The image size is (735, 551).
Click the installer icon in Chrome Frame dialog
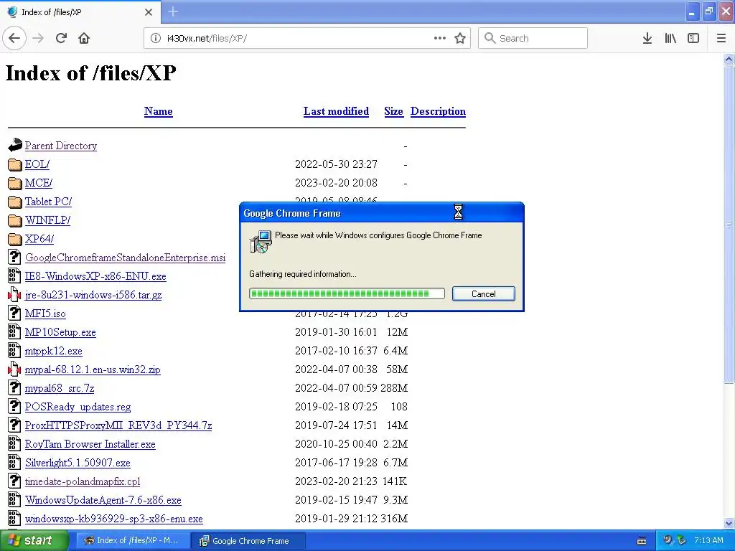pyautogui.click(x=261, y=241)
